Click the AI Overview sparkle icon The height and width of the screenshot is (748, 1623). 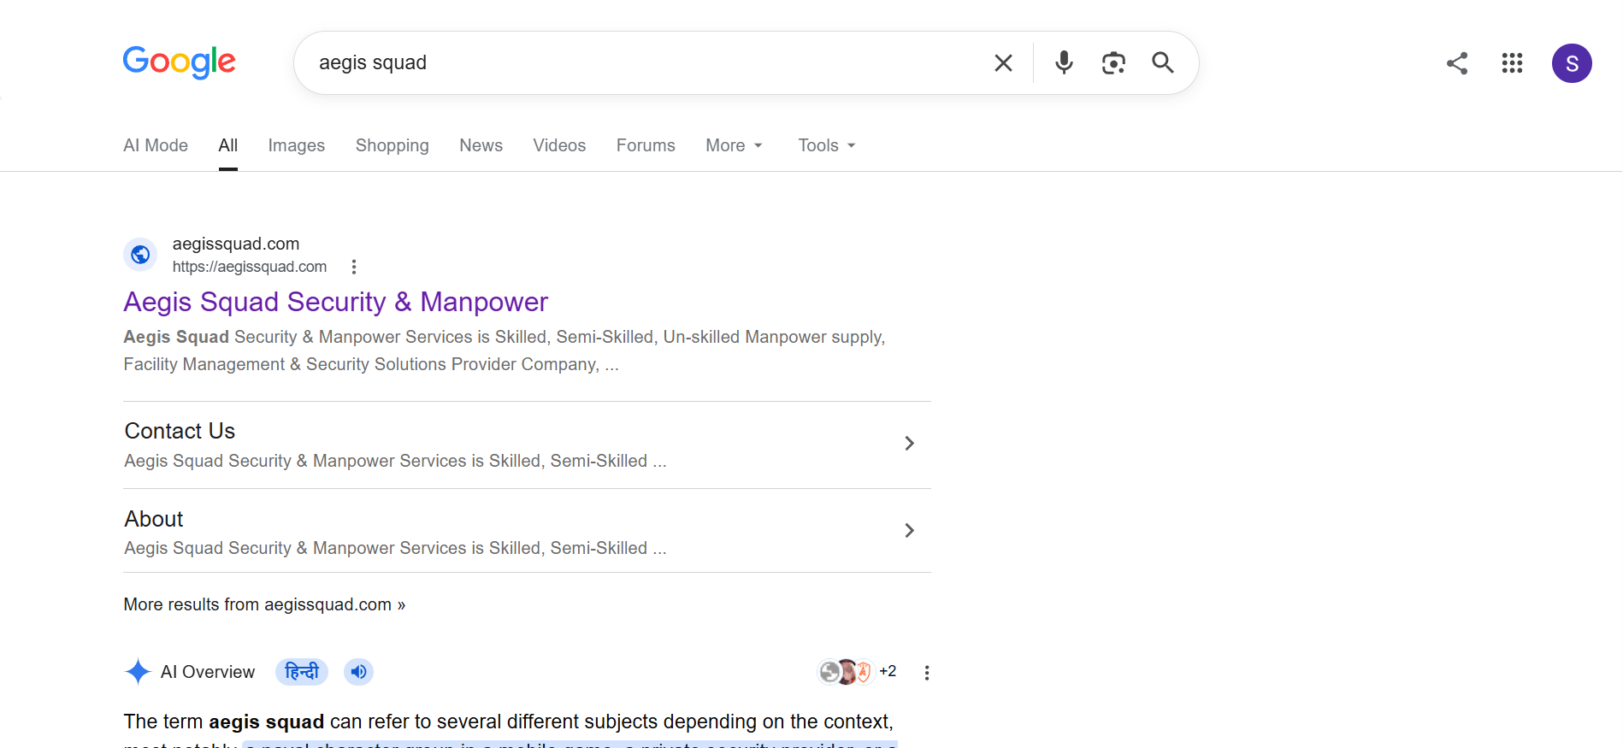[x=138, y=672]
